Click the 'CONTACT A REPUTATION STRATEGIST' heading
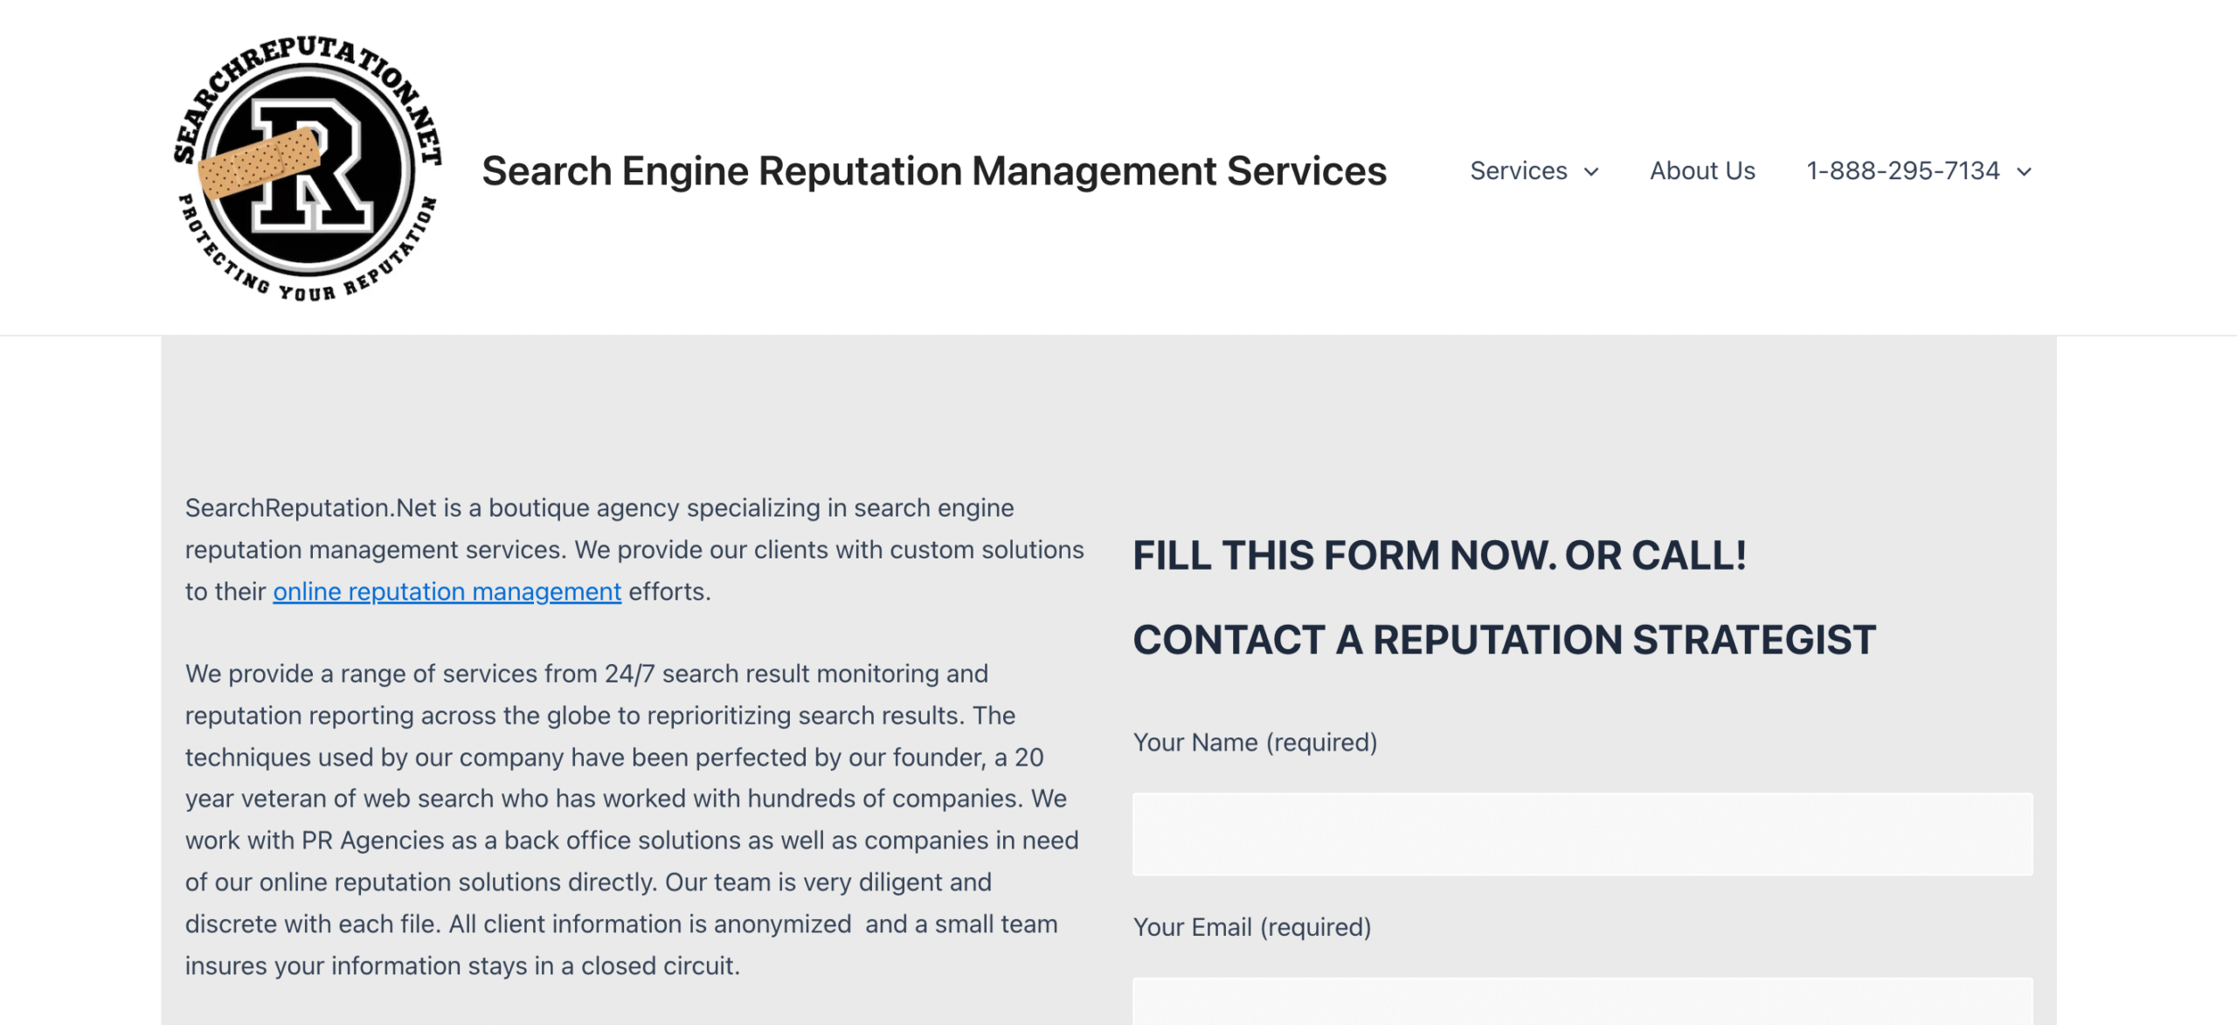 [1504, 640]
